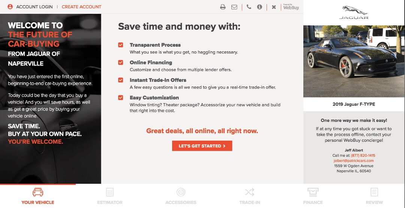Select the Your Vehicle tab

click(38, 196)
